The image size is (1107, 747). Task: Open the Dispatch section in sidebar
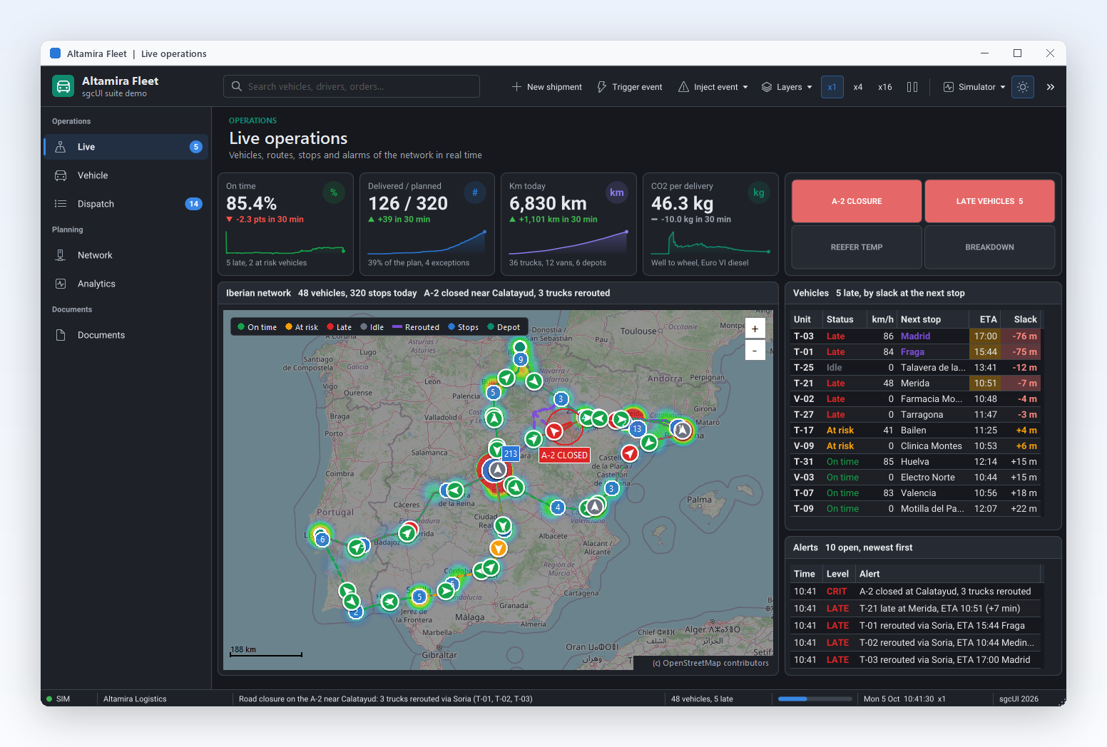[126, 204]
